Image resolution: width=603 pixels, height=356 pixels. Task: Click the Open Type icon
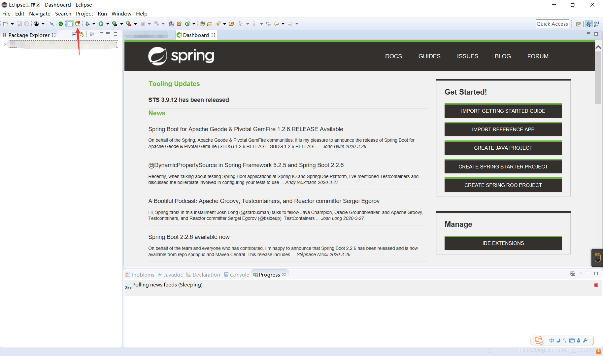[202, 24]
